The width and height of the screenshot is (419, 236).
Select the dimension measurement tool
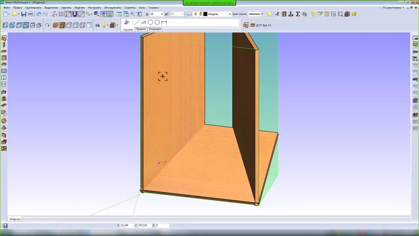pos(164,22)
